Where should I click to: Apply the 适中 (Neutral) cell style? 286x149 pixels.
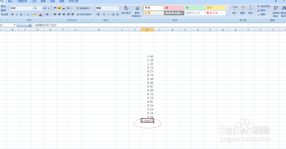[x=215, y=8]
